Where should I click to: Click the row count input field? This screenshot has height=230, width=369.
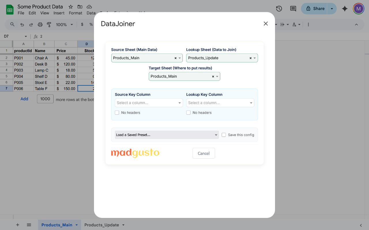45,99
